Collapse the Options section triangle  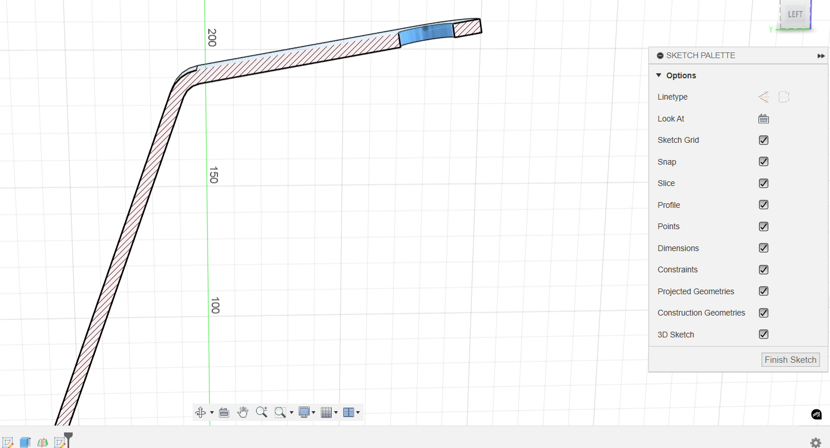pos(659,75)
